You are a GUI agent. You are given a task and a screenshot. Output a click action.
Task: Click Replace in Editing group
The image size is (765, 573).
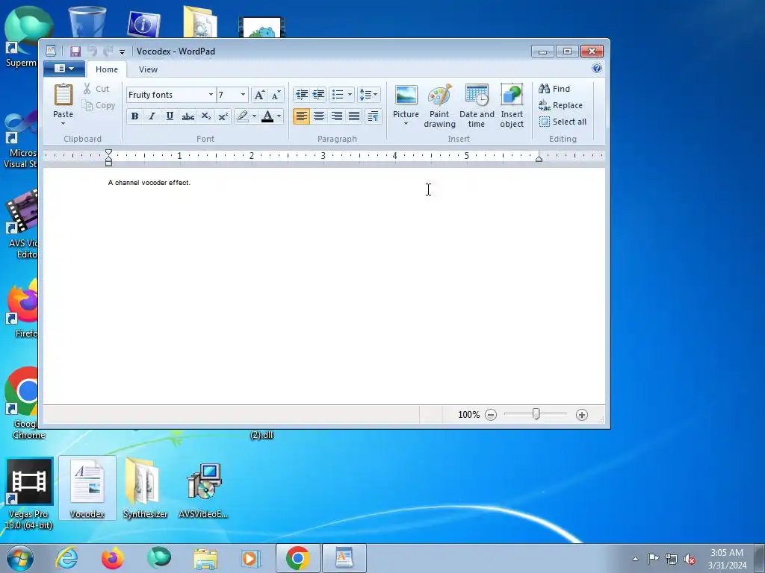(560, 105)
